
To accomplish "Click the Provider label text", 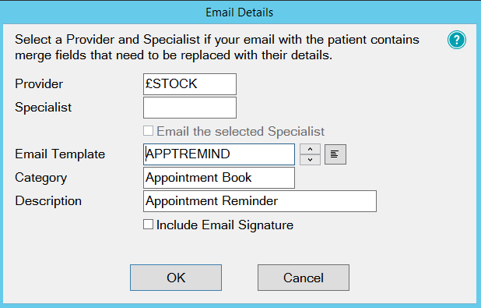I will click(x=39, y=84).
